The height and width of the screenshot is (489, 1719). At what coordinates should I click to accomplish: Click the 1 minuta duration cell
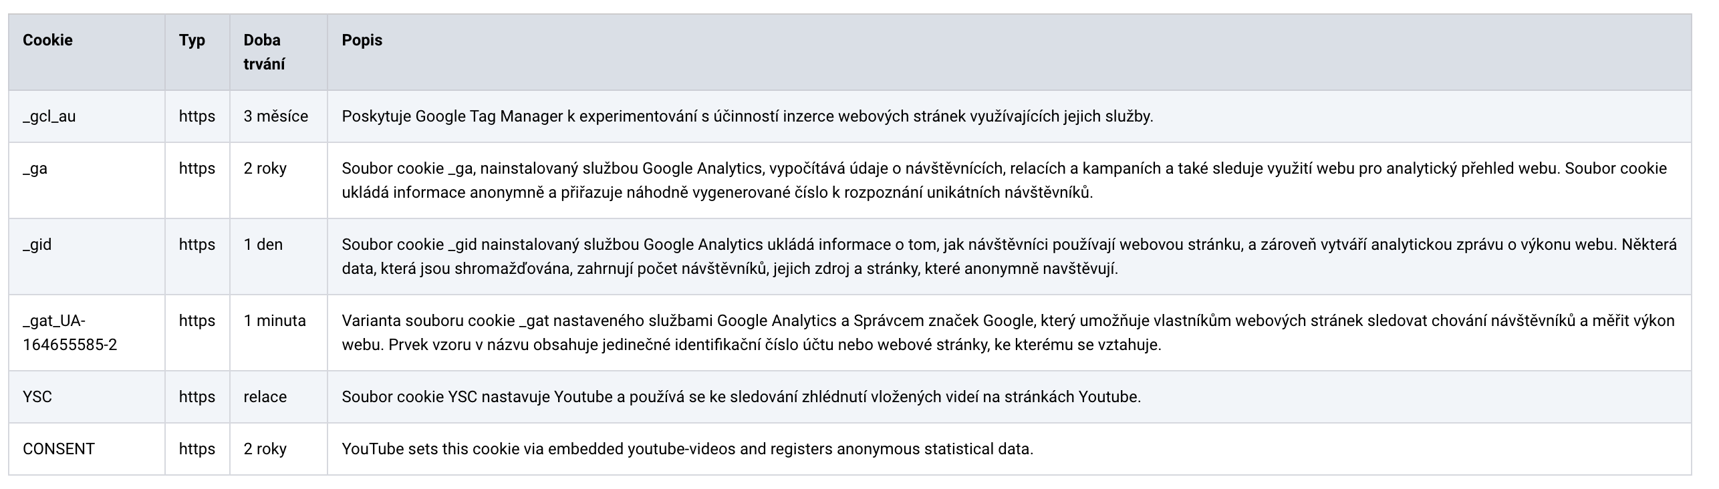(x=274, y=321)
